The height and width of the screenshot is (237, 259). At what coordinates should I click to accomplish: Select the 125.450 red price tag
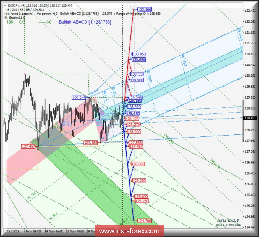pos(142,201)
